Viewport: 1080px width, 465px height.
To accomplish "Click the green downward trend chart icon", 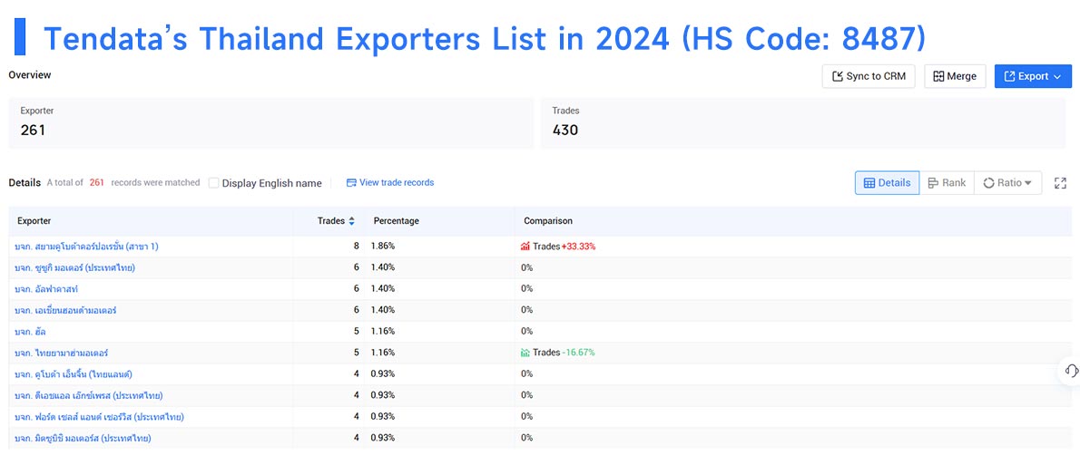I will (x=525, y=353).
